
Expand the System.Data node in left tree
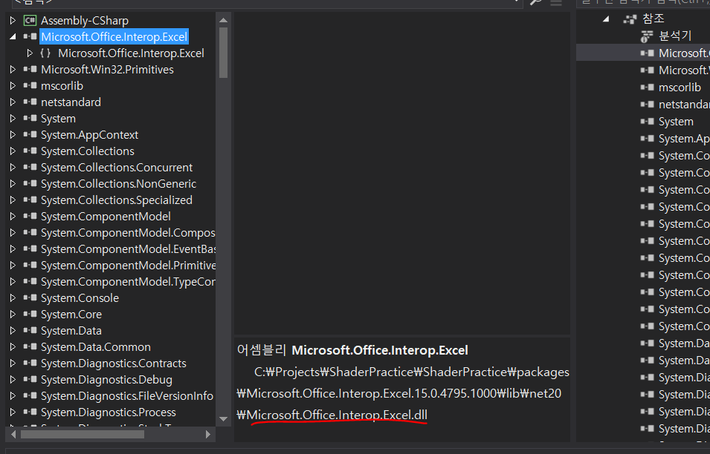(13, 330)
